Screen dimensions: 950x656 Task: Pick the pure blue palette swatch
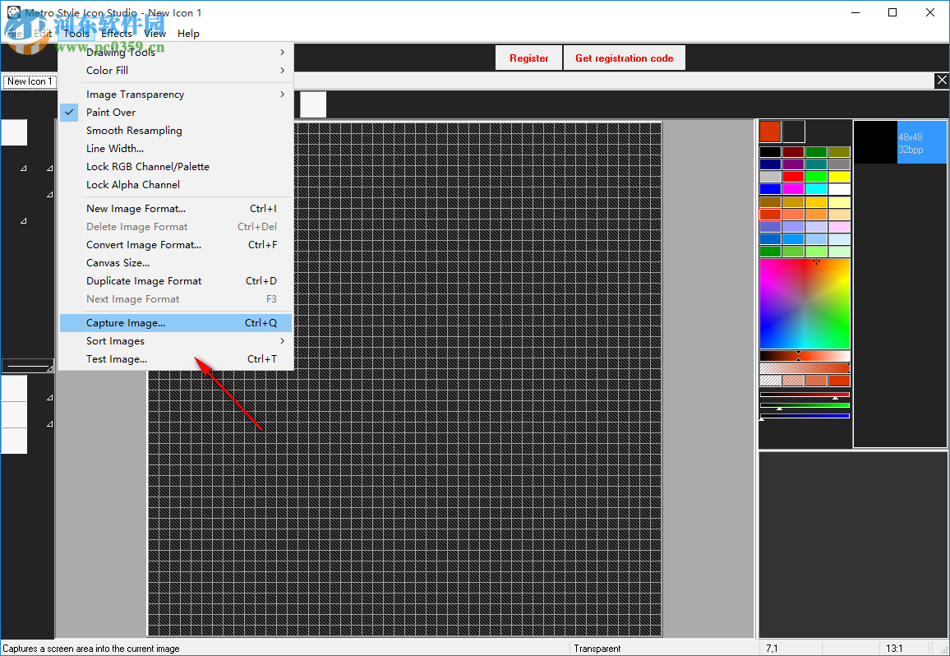770,189
